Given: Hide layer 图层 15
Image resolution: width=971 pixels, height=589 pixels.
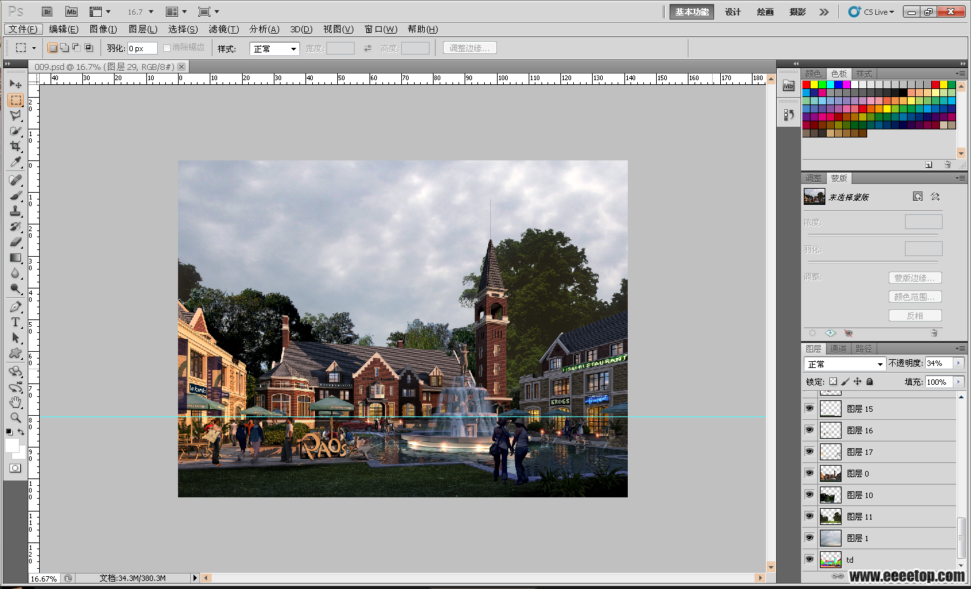Looking at the screenshot, I should pyautogui.click(x=809, y=408).
